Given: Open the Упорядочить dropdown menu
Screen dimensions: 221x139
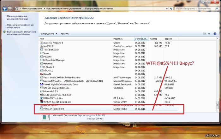Looking at the screenshot, I should pos(49,33).
